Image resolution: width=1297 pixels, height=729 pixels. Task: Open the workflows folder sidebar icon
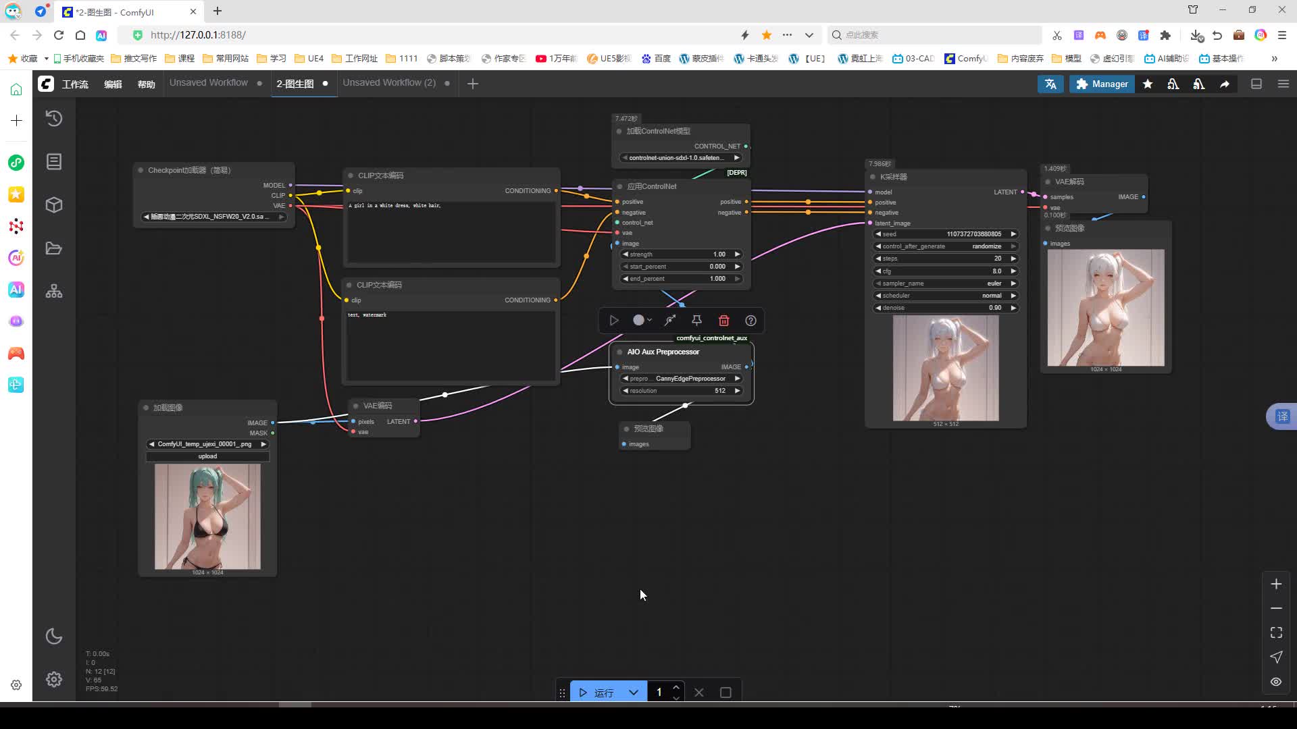pyautogui.click(x=54, y=248)
